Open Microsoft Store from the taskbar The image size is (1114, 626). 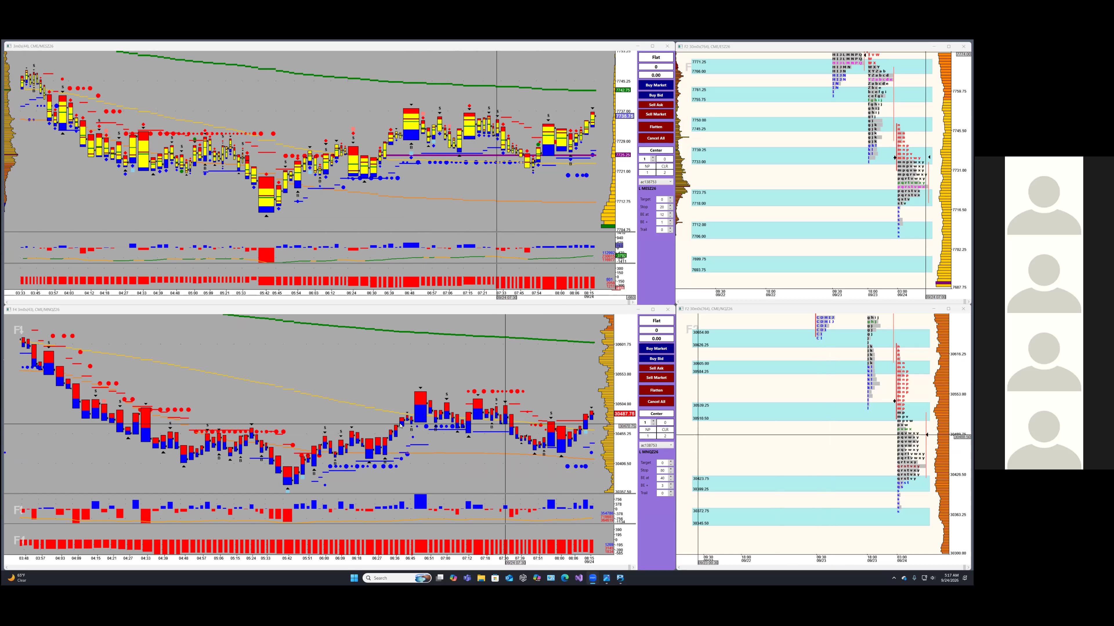495,578
